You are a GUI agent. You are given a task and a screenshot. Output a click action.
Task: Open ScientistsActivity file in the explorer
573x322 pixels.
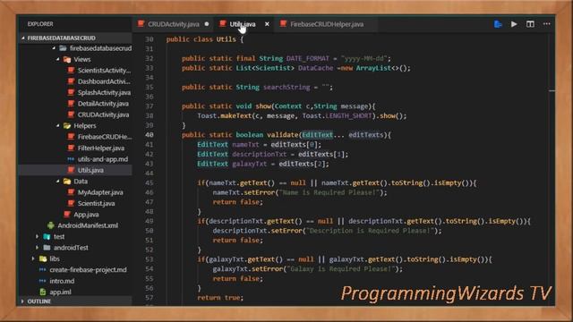click(x=104, y=71)
